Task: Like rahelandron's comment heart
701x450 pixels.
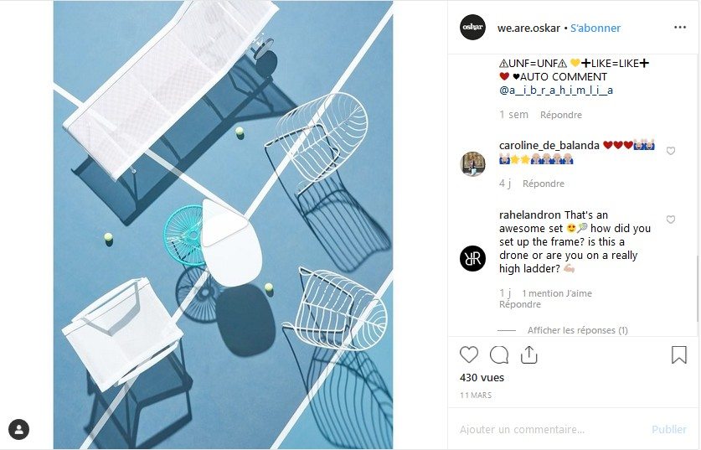Action: [x=671, y=220]
